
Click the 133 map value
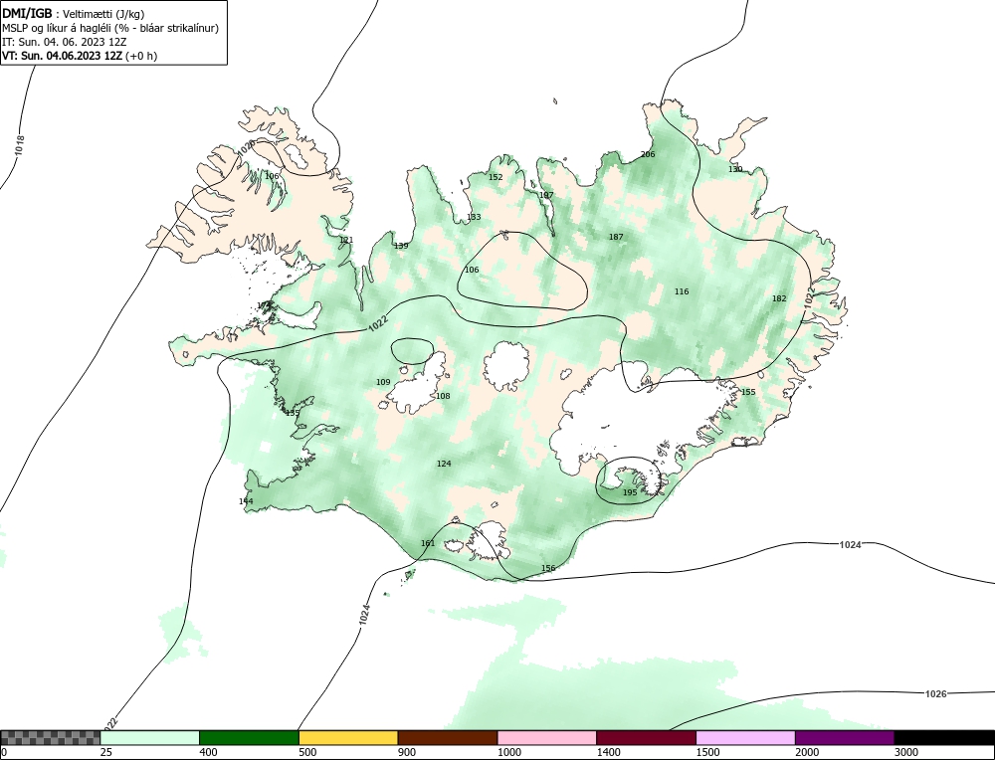(474, 217)
